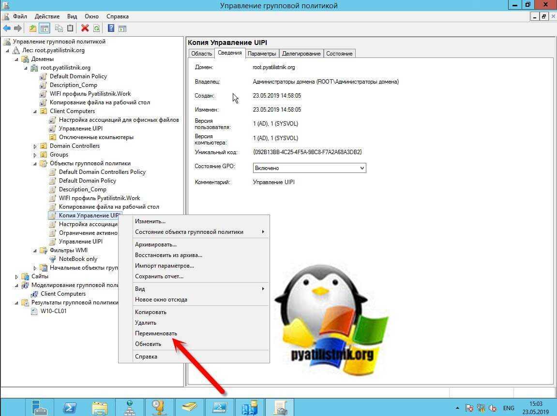Screen dimensions: 557x416
Task: Open Состояние объекта групповой политики submenu
Action: tap(194, 232)
